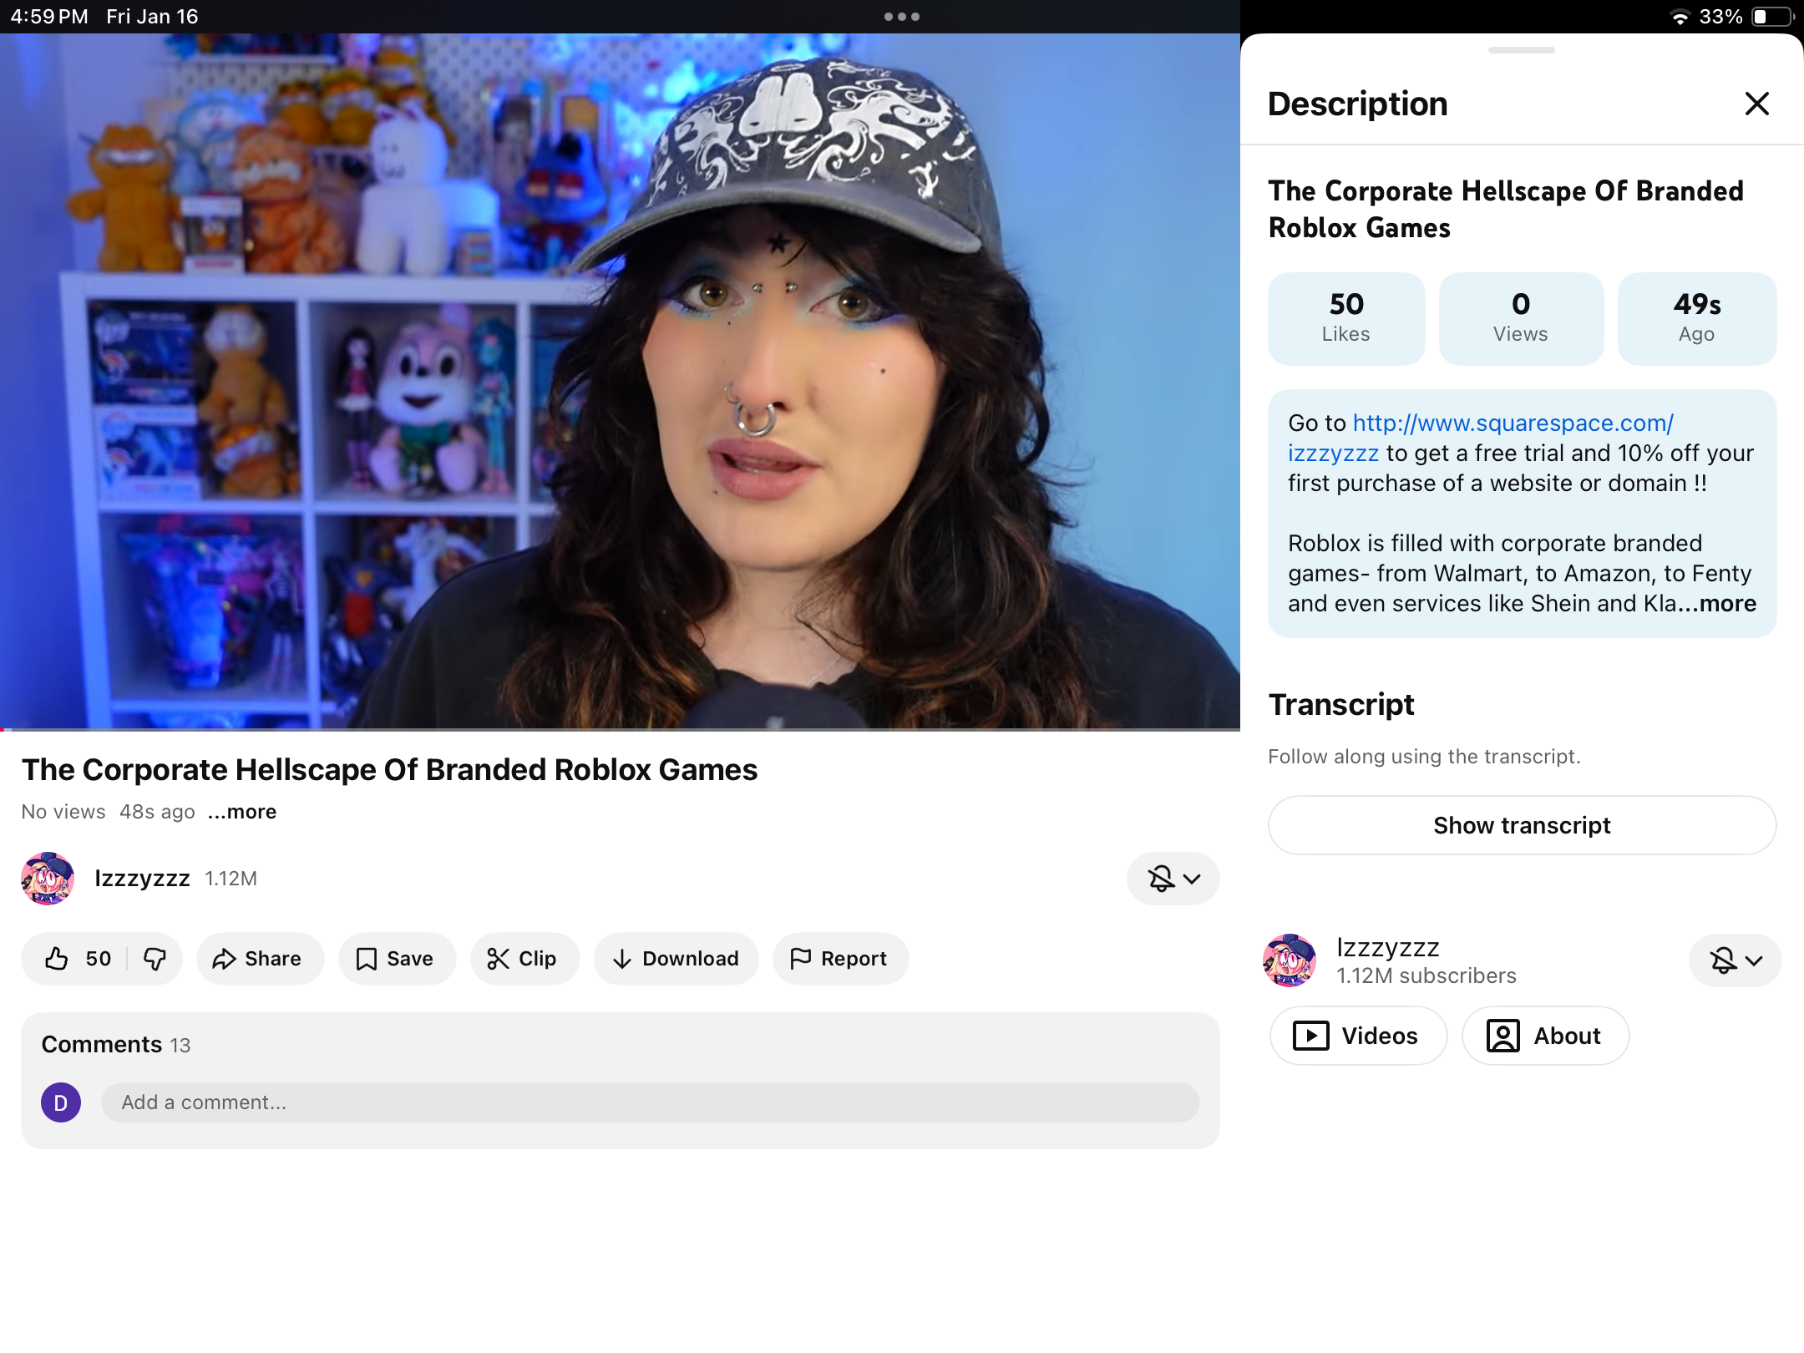Image resolution: width=1804 pixels, height=1353 pixels.
Task: Open the three-dot multitasking menu at top
Action: click(901, 17)
